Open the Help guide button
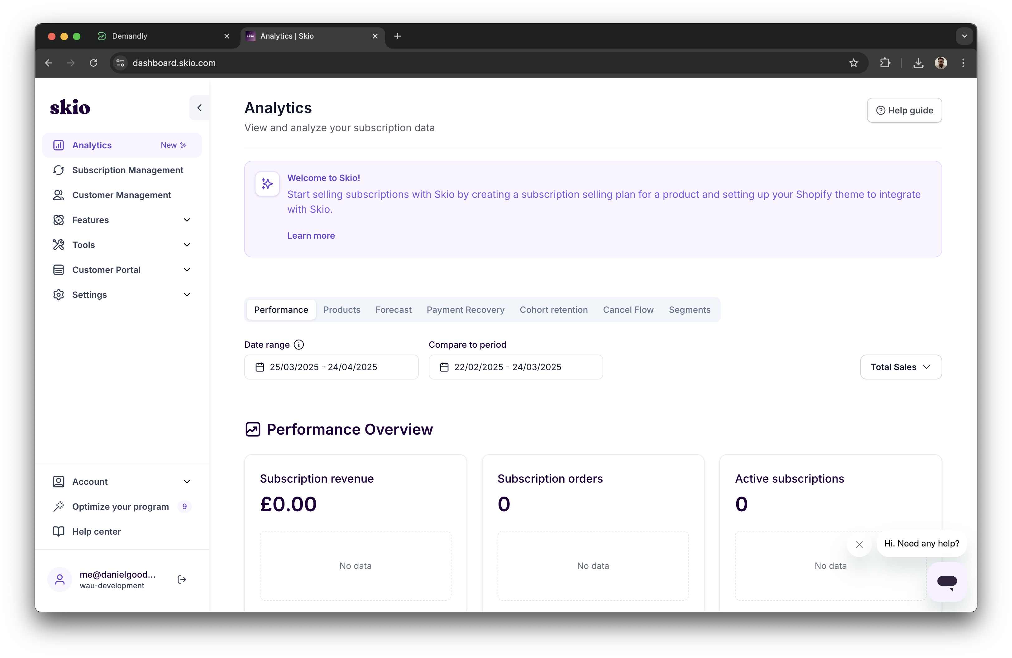 [905, 110]
